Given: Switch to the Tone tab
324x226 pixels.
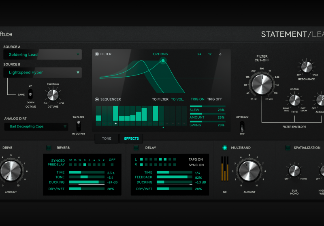Looking at the screenshot, I should point(107,138).
